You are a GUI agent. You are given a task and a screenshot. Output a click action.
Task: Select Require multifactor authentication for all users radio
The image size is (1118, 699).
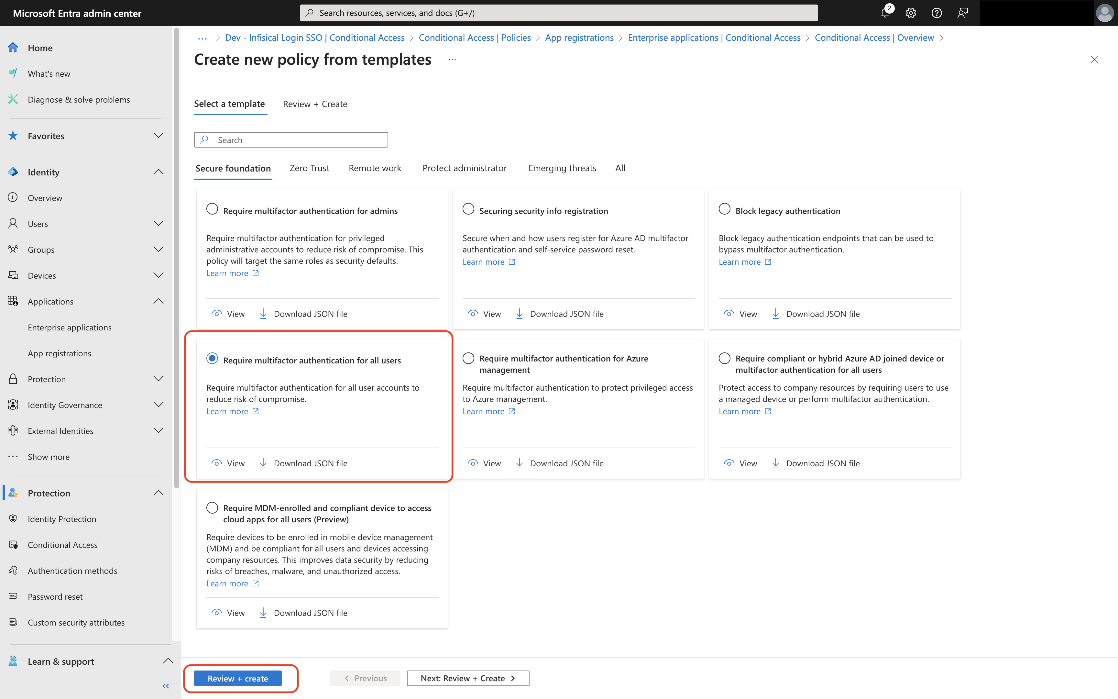212,358
